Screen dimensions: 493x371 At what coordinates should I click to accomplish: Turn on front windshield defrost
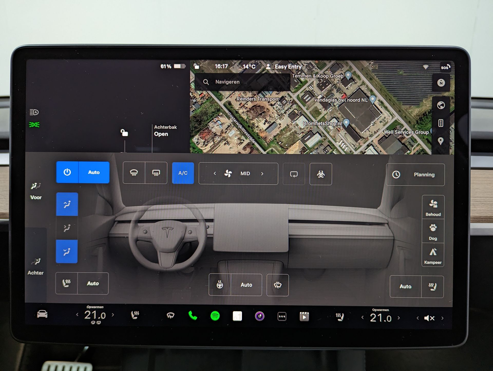134,173
